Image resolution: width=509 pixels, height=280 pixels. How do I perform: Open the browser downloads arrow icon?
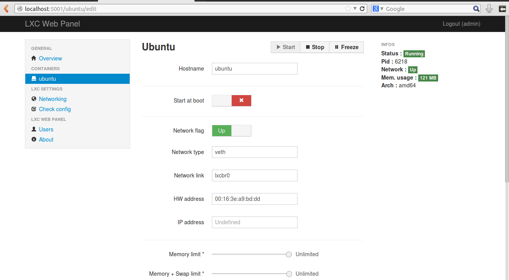click(489, 9)
